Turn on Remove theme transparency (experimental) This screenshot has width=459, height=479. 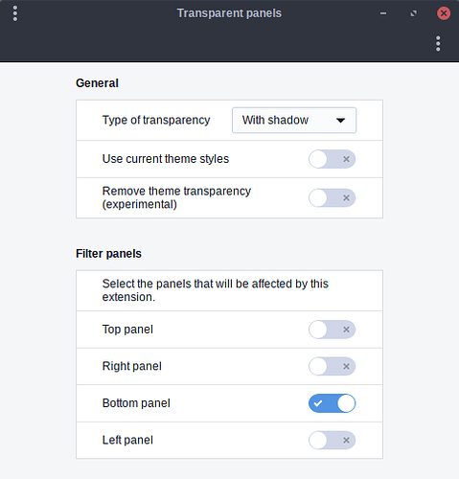point(332,198)
